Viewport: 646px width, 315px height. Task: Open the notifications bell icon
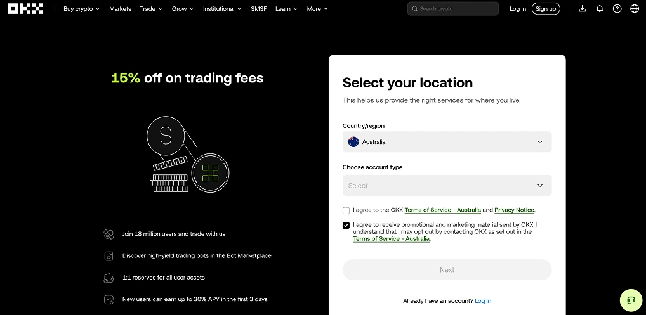point(600,9)
